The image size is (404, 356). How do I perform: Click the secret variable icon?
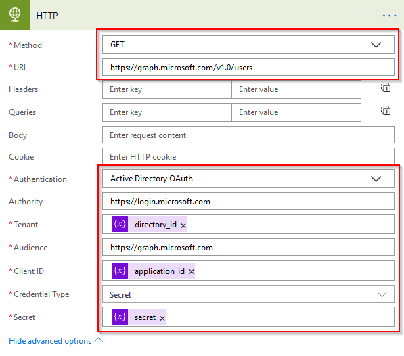coord(120,317)
